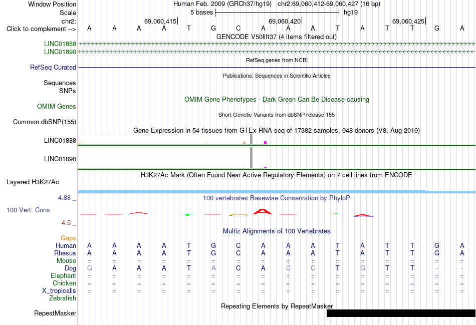Image resolution: width=476 pixels, height=325 pixels.
Task: Select the Window Position track label
Action: pyautogui.click(x=52, y=4)
